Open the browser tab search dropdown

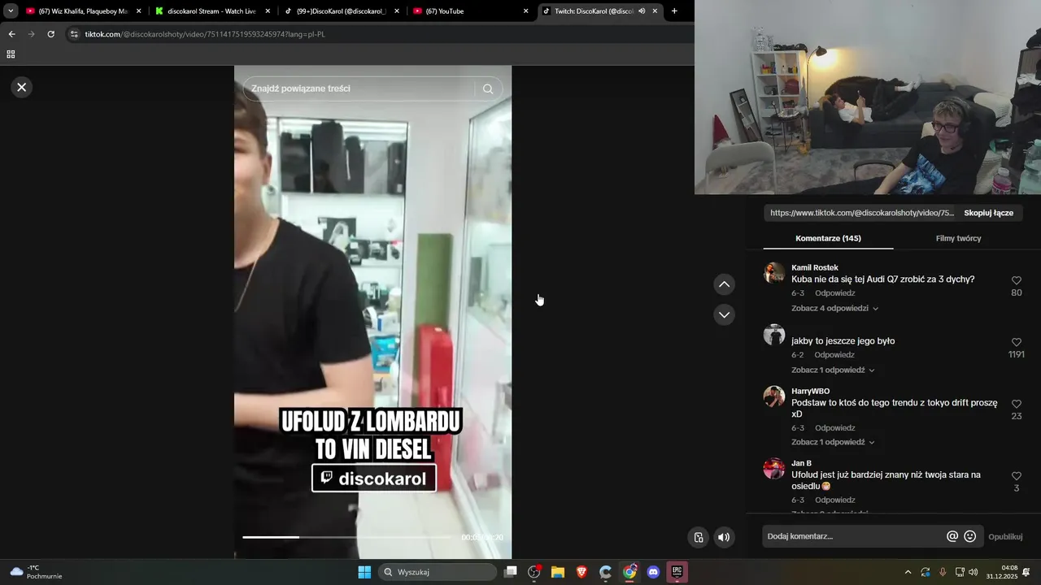pyautogui.click(x=11, y=11)
